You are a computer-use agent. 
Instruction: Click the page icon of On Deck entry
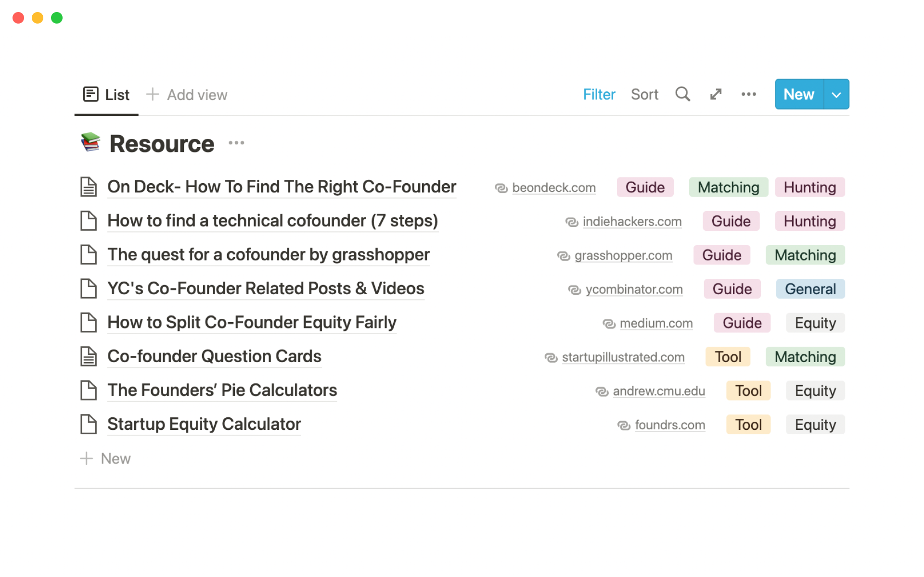[89, 187]
